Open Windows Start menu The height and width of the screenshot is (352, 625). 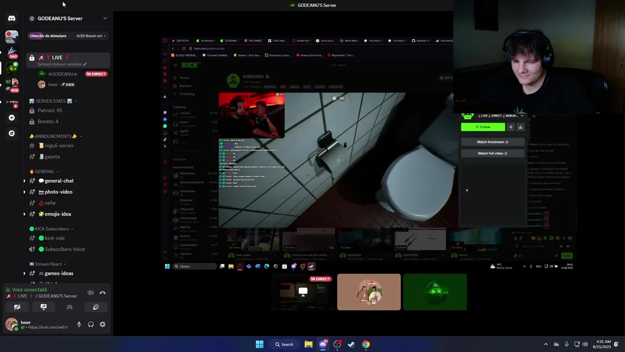[260, 344]
